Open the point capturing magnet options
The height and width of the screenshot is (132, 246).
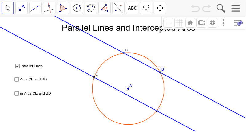201,23
